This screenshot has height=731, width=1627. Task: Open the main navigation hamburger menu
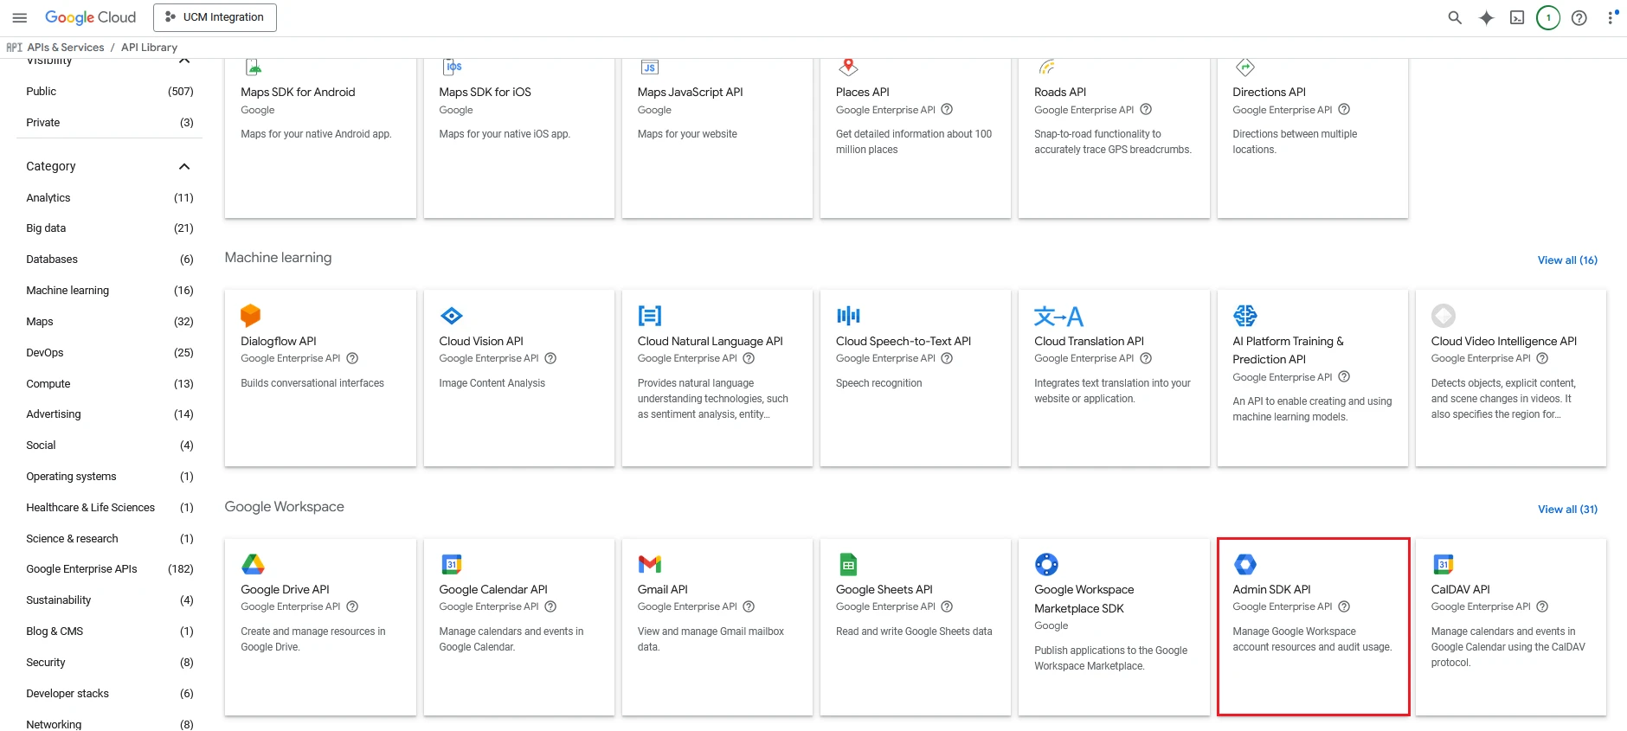(19, 17)
